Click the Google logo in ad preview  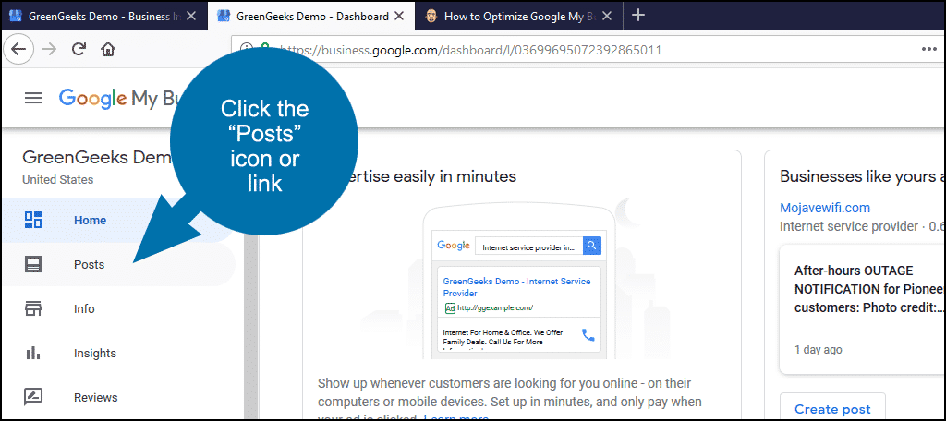(454, 246)
